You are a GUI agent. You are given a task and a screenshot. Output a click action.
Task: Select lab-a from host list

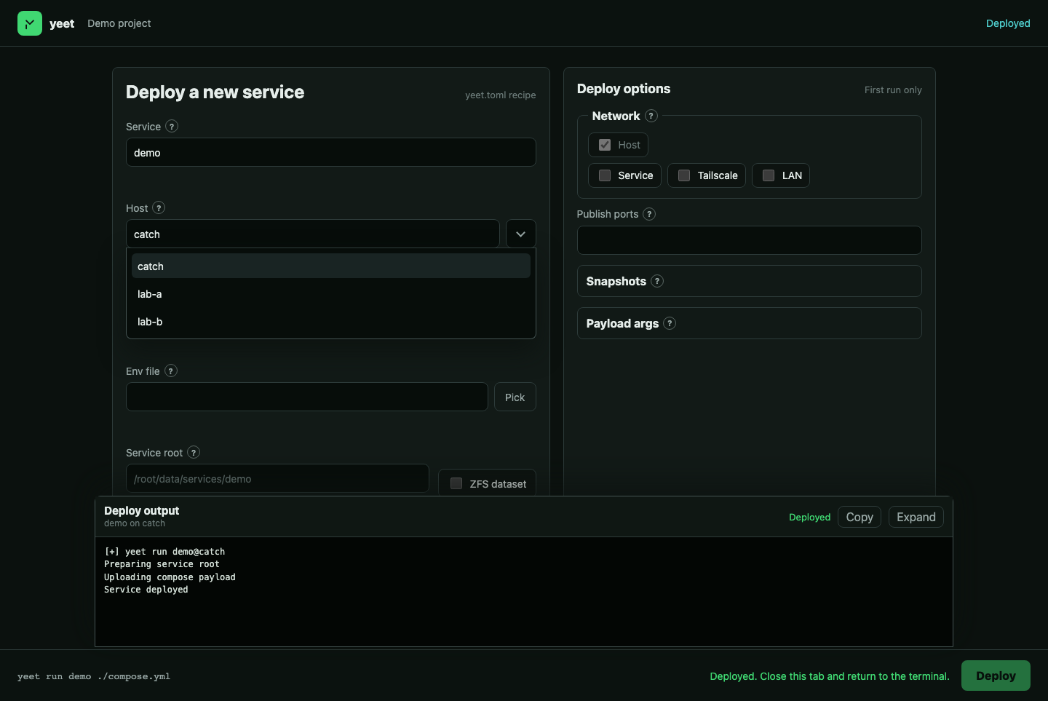coord(331,294)
